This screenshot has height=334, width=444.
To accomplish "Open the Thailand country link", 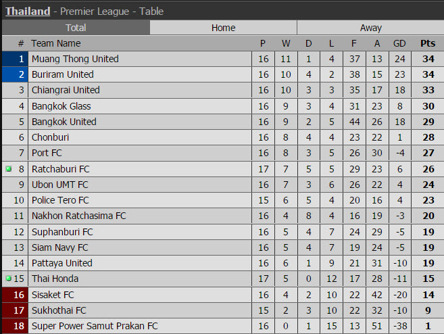I will click(28, 11).
